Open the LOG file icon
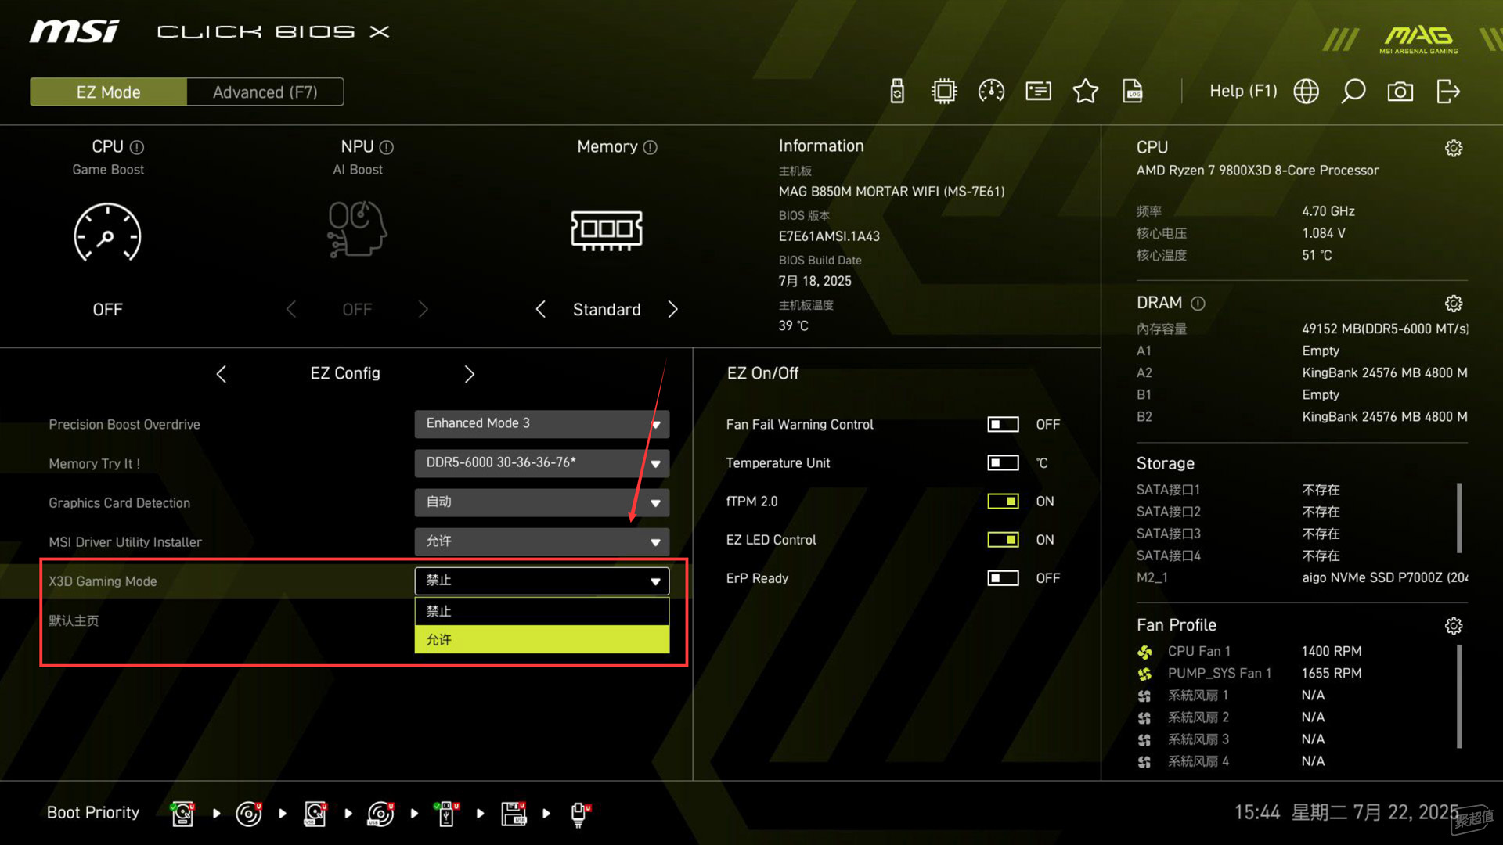 tap(1133, 92)
